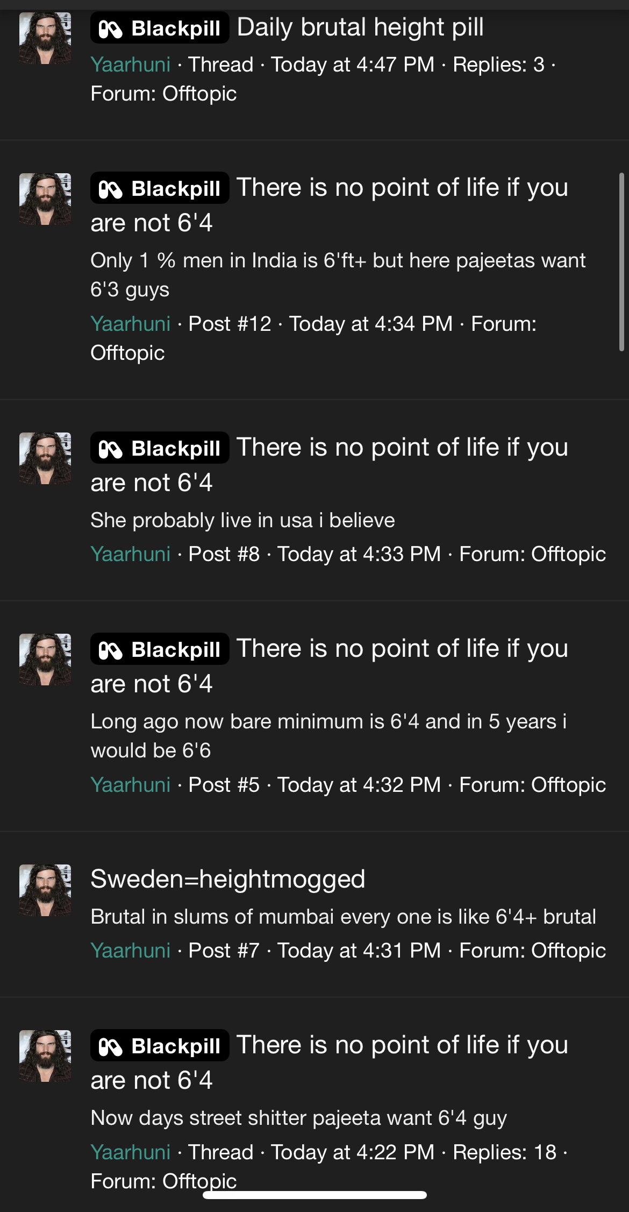Open snippet 'Brutal in slums of mumbai'
The height and width of the screenshot is (1212, 629).
click(343, 917)
